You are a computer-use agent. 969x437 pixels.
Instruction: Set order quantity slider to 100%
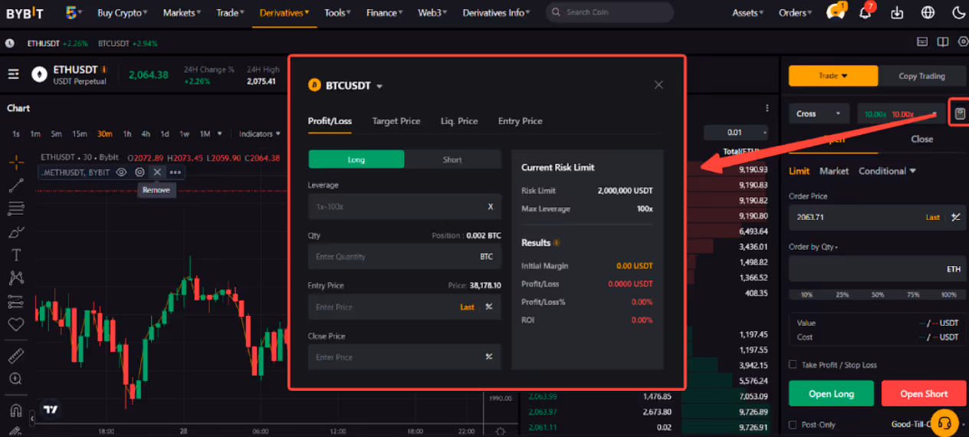coord(948,294)
